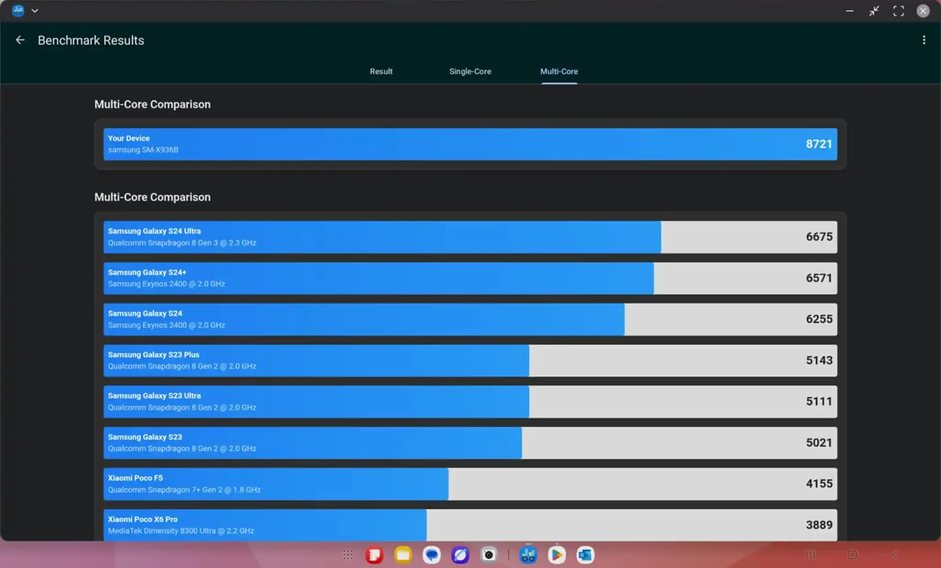
Task: Switch to the Single-Core tab
Action: 470,71
